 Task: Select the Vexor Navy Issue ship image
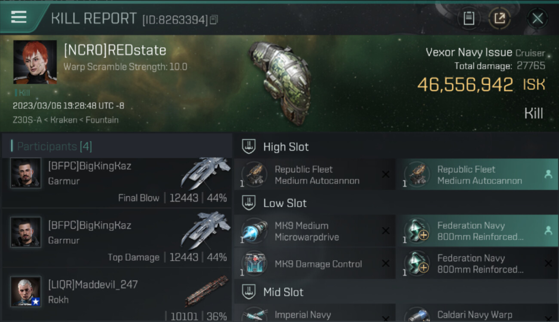pyautogui.click(x=279, y=83)
